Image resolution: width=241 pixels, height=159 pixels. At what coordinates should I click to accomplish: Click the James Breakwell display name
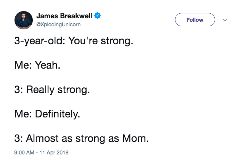click(64, 16)
